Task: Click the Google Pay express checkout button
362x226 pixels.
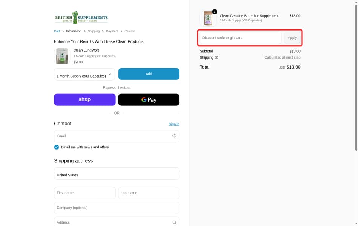Action: (x=149, y=99)
